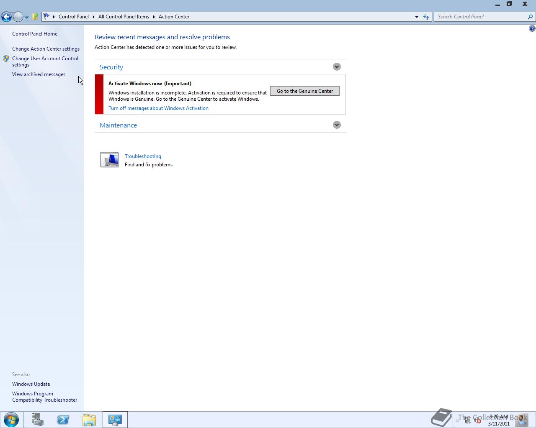Minimize the Action Center window
536x428 pixels.
(497, 4)
